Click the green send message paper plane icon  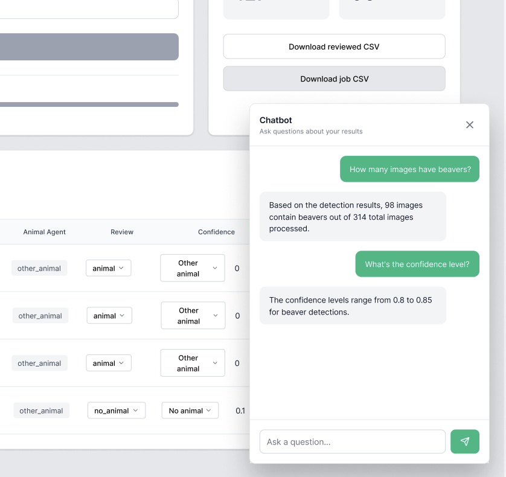[464, 441]
